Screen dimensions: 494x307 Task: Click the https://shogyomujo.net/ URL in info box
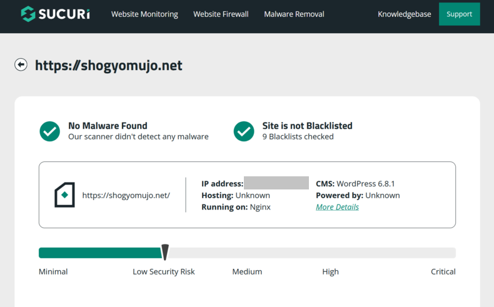(x=126, y=195)
